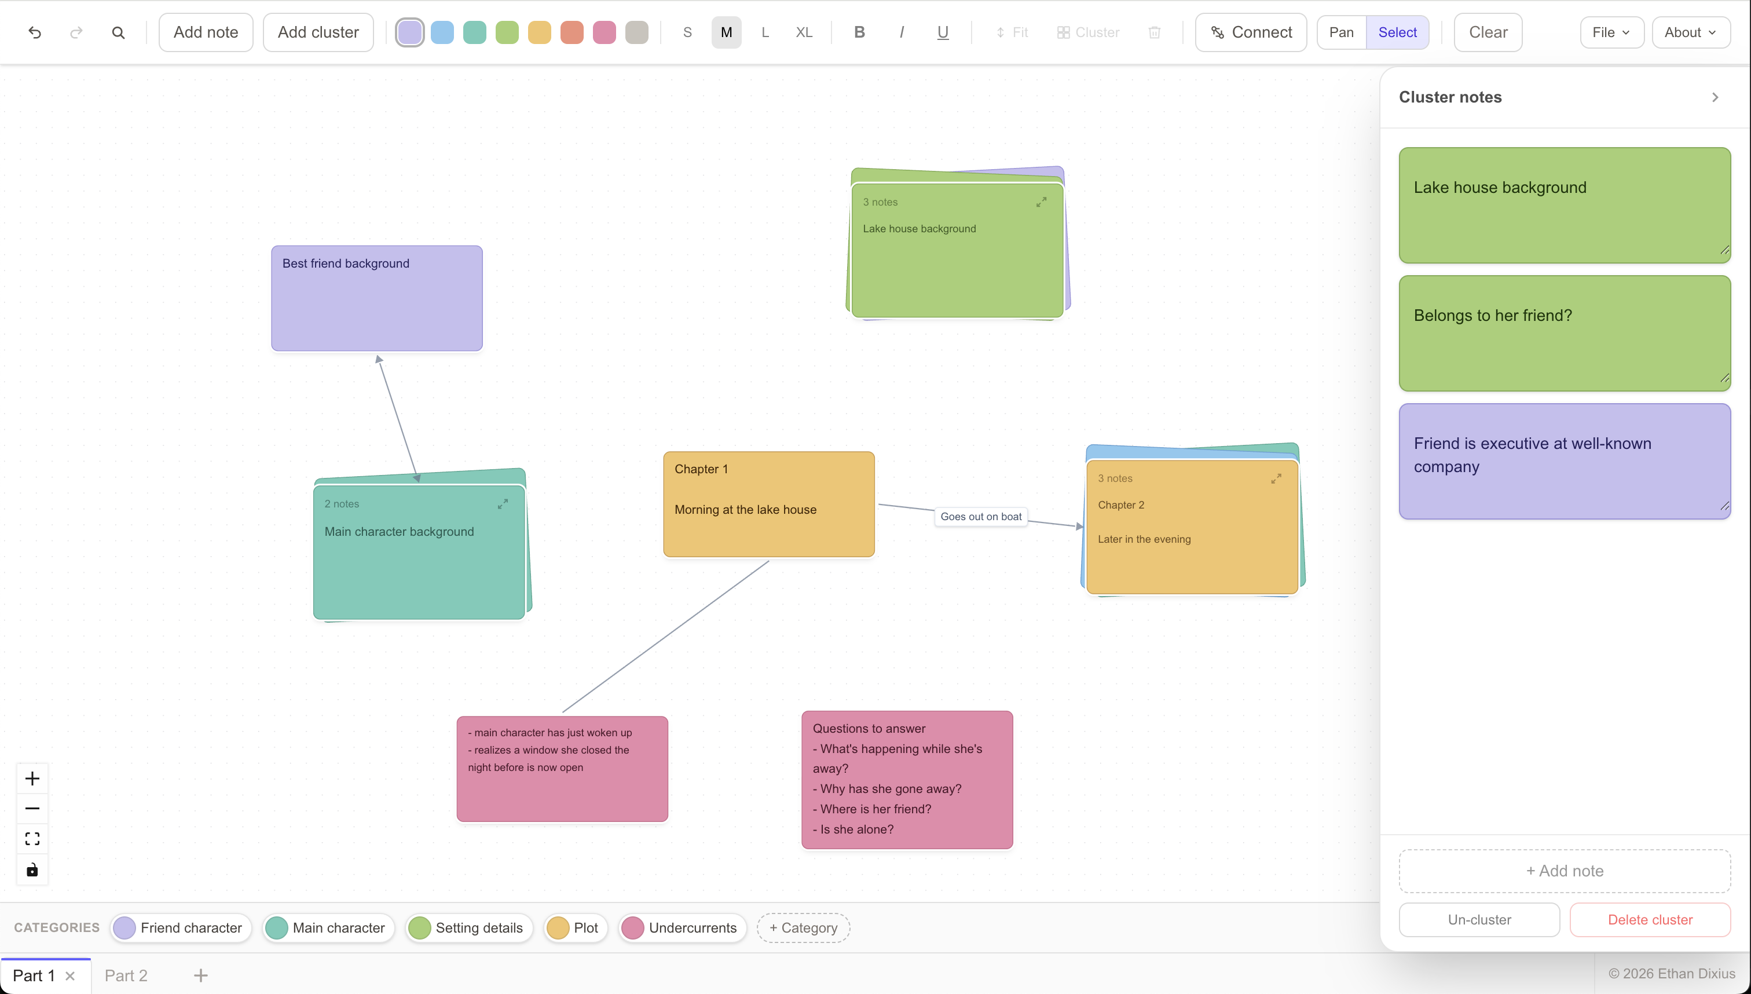Select the Setting details category chip
This screenshot has height=994, width=1751.
tap(469, 928)
